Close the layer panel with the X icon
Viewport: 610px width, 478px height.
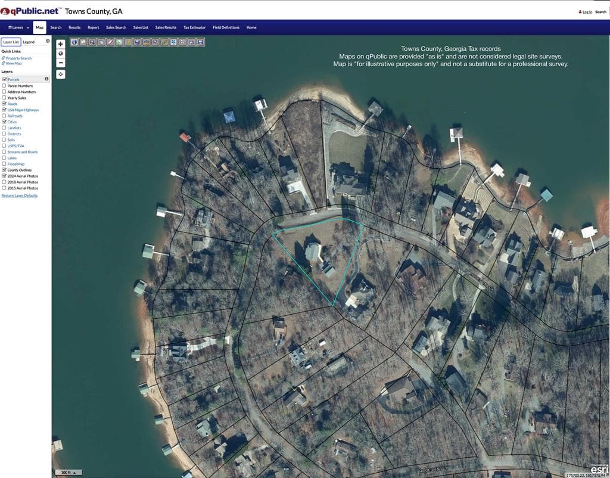(x=48, y=41)
